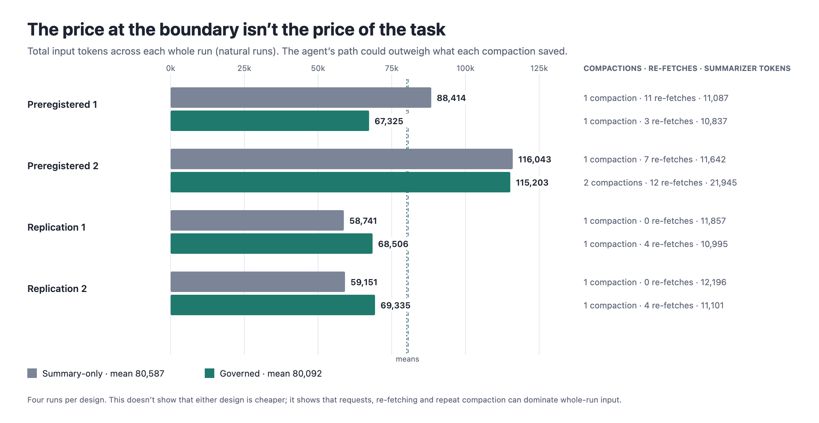Click the 116,043 gray bar
819x423 pixels.
pos(342,159)
